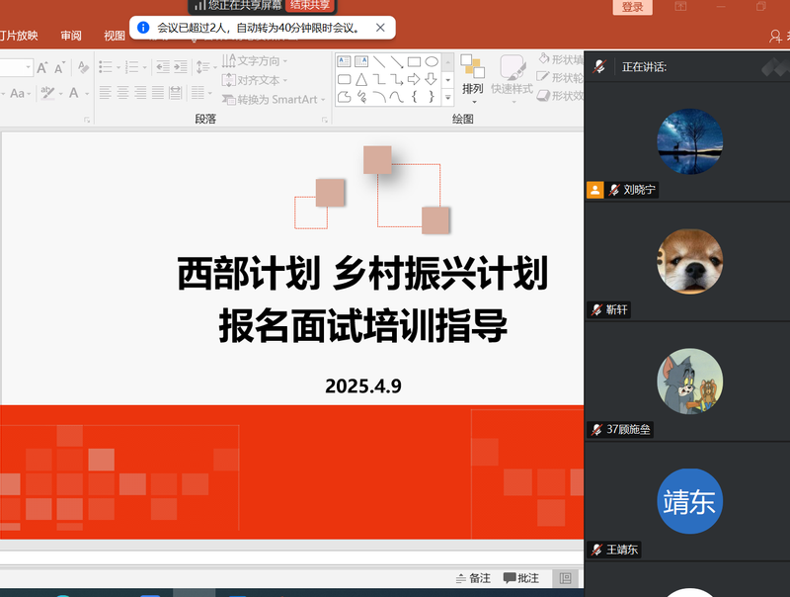Open the 审阅 review ribbon tab
The image size is (790, 597).
tap(71, 36)
